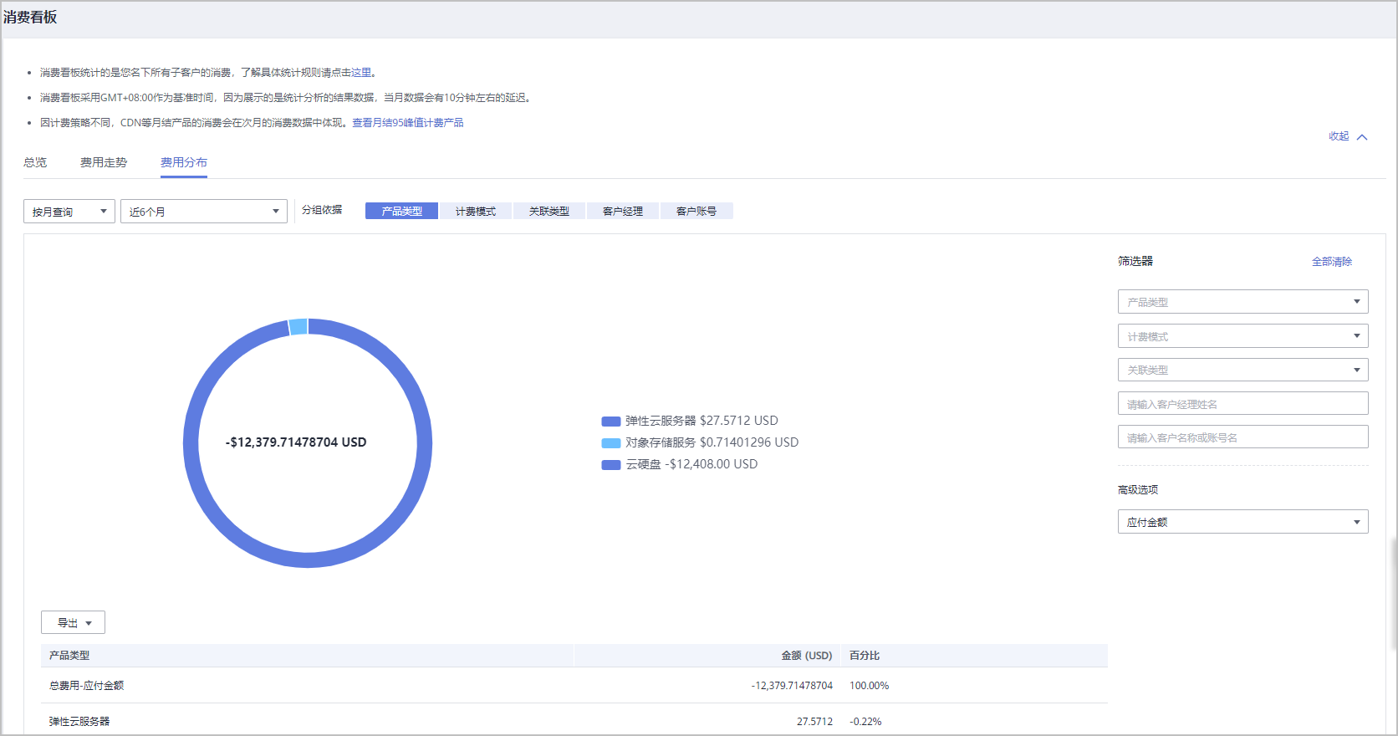
Task: Group by 客户账号
Action: pyautogui.click(x=696, y=212)
